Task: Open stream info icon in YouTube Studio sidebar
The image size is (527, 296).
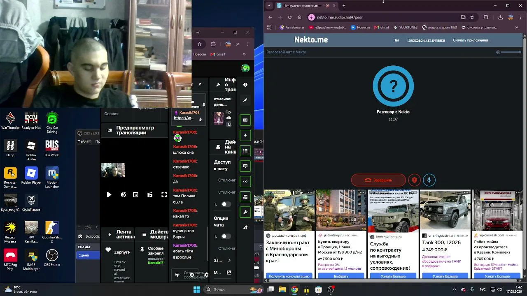Action: tap(245, 85)
